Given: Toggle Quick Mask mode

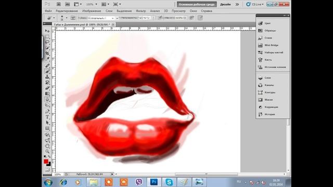Looking at the screenshot, I should (47, 170).
